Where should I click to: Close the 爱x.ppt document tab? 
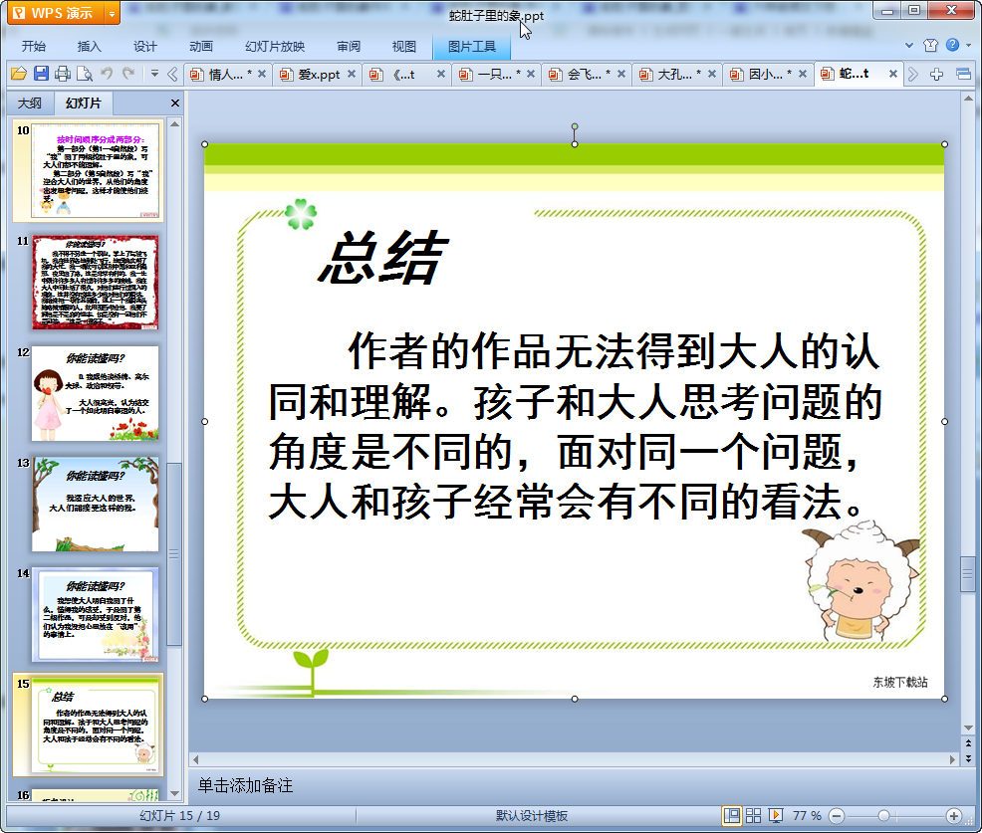pyautogui.click(x=352, y=74)
